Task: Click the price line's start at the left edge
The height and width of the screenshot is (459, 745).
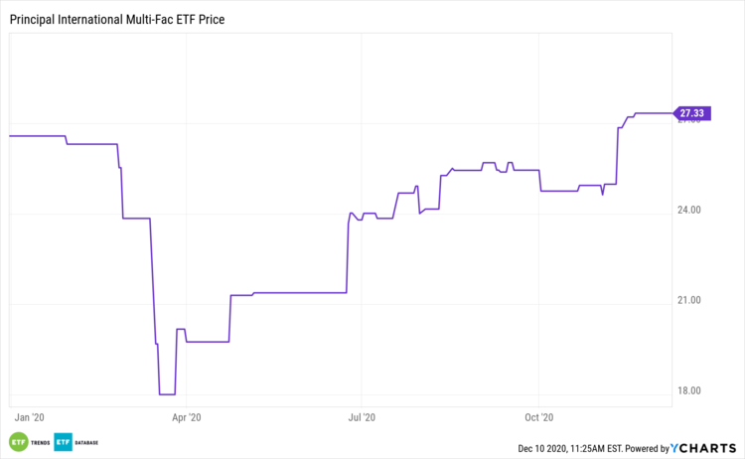Action: click(10, 136)
